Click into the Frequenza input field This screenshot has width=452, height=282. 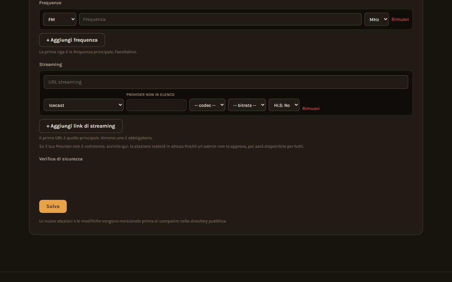point(220,19)
